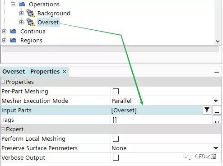Open the Input Parts ellipsis editor button
This screenshot has width=223, height=166.
(x=217, y=110)
